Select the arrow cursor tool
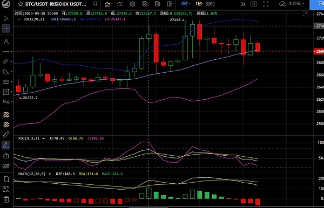Image resolution: width=324 pixels, height=208 pixels. 6,18
